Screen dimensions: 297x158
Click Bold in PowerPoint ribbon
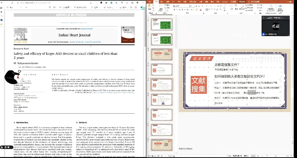[174, 10]
